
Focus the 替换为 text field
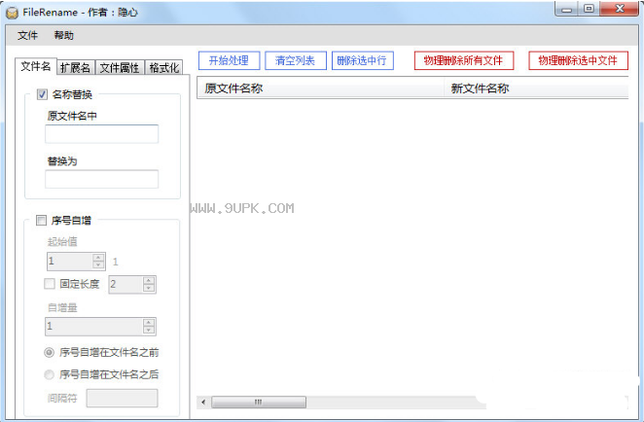point(101,179)
